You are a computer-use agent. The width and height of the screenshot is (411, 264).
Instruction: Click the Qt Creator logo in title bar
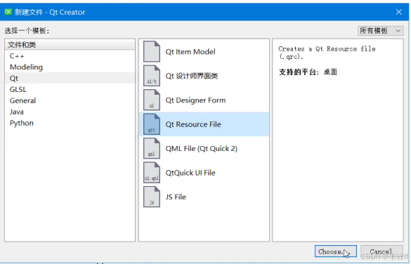pos(8,12)
